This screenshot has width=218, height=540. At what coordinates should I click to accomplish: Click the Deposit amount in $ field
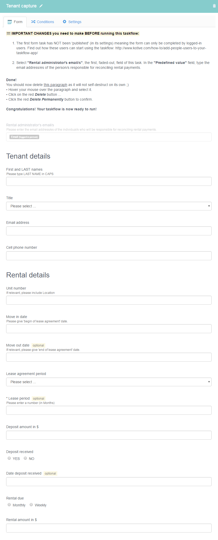pos(109,435)
